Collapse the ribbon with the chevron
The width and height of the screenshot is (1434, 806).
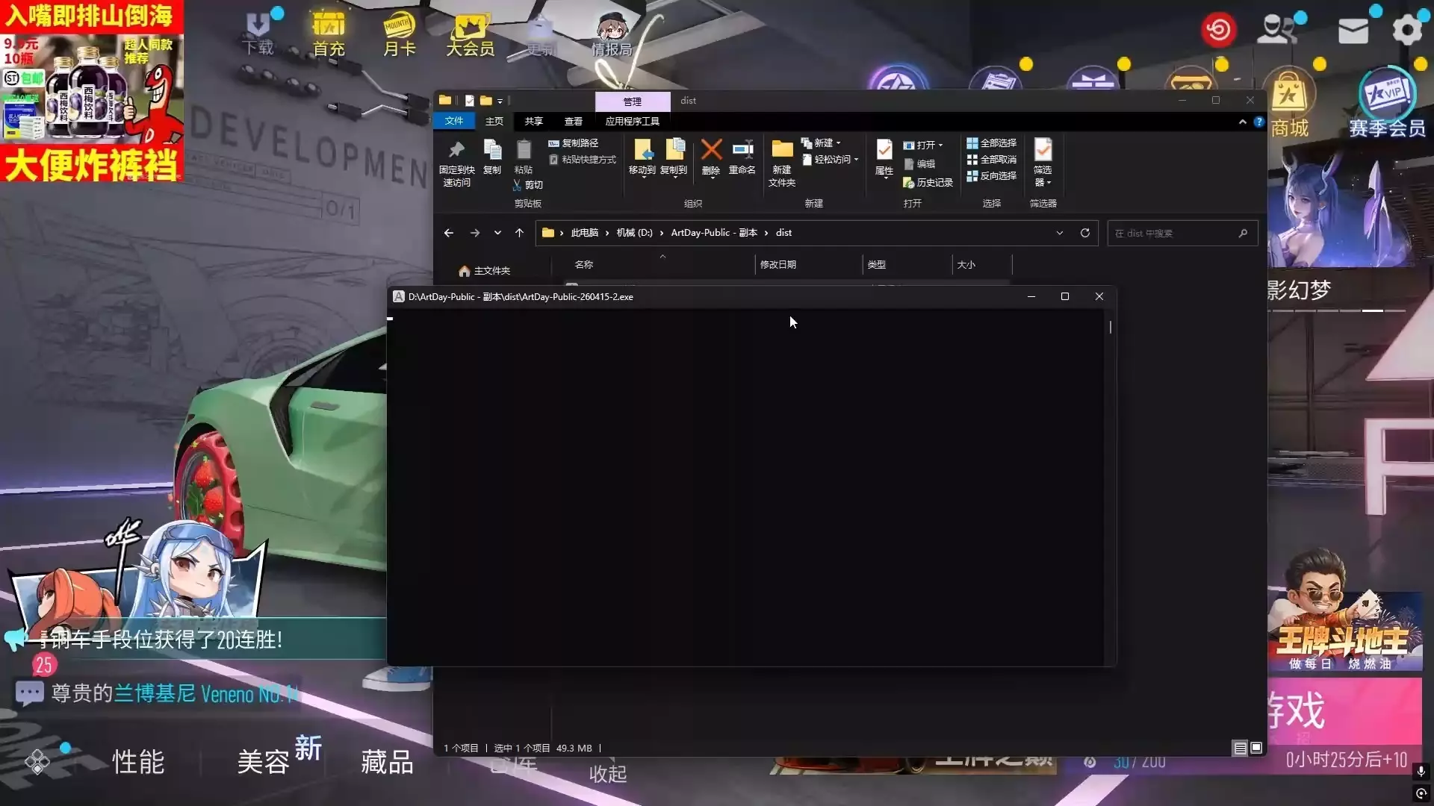(x=1243, y=122)
